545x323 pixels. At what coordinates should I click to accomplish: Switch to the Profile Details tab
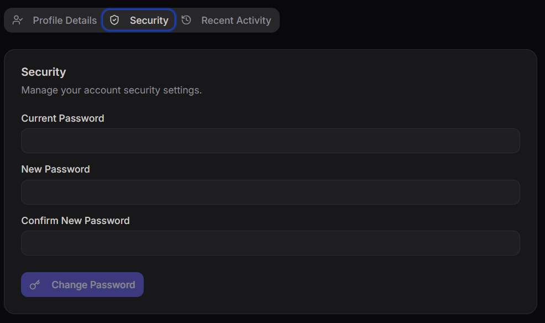pyautogui.click(x=65, y=20)
